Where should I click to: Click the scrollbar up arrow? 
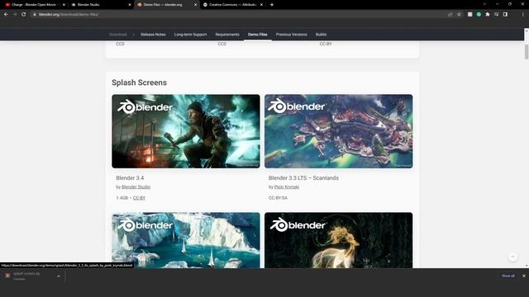(x=527, y=31)
